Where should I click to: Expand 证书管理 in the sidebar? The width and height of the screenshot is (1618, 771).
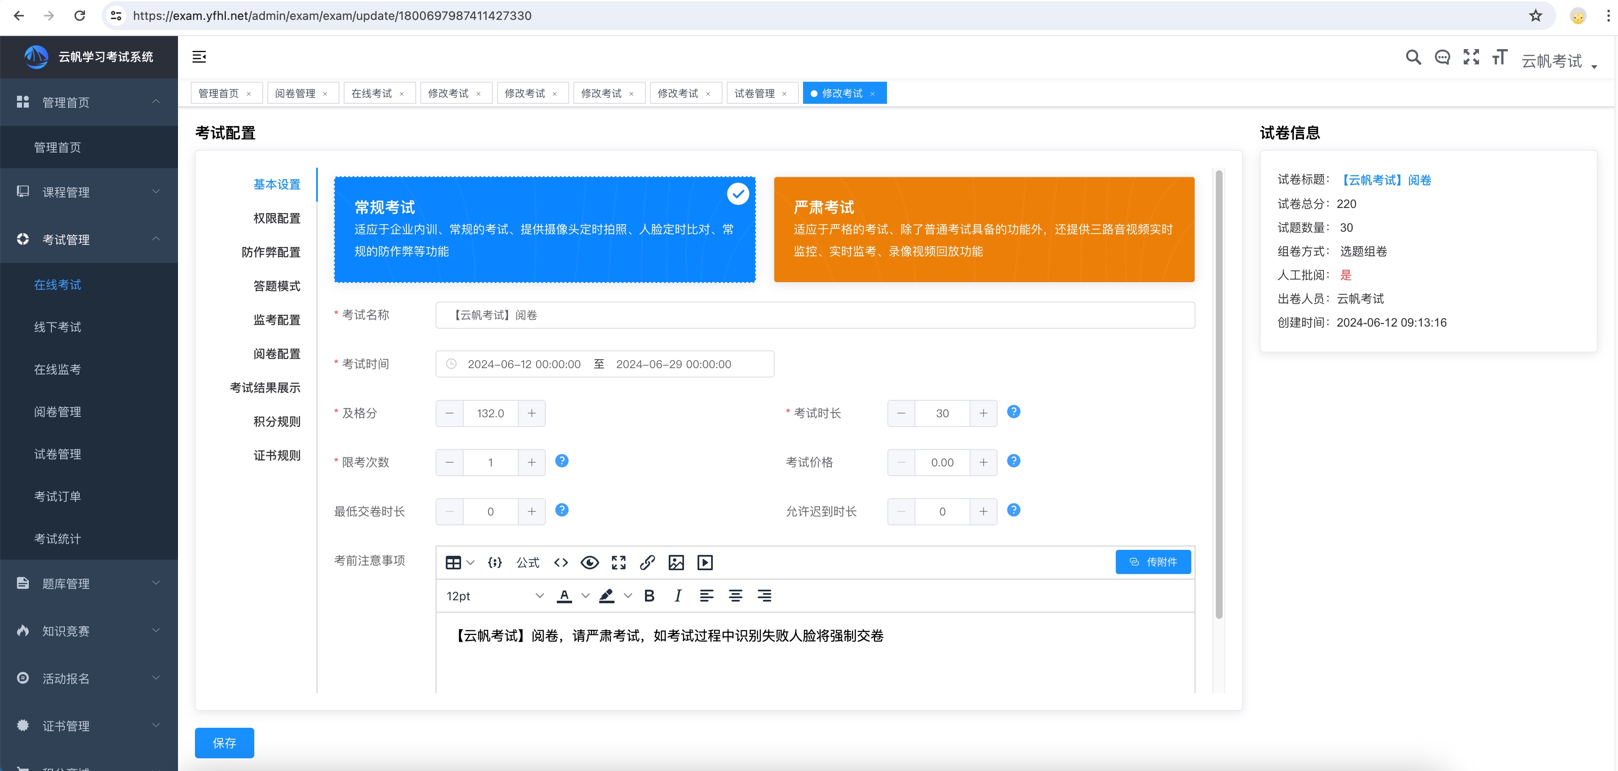coord(89,726)
